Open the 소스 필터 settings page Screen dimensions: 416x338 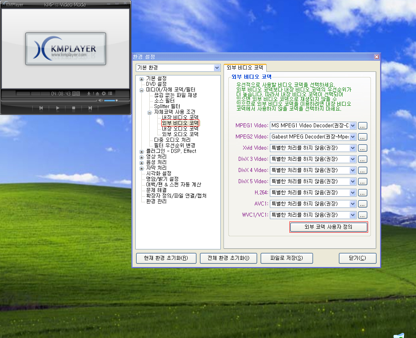coord(164,101)
